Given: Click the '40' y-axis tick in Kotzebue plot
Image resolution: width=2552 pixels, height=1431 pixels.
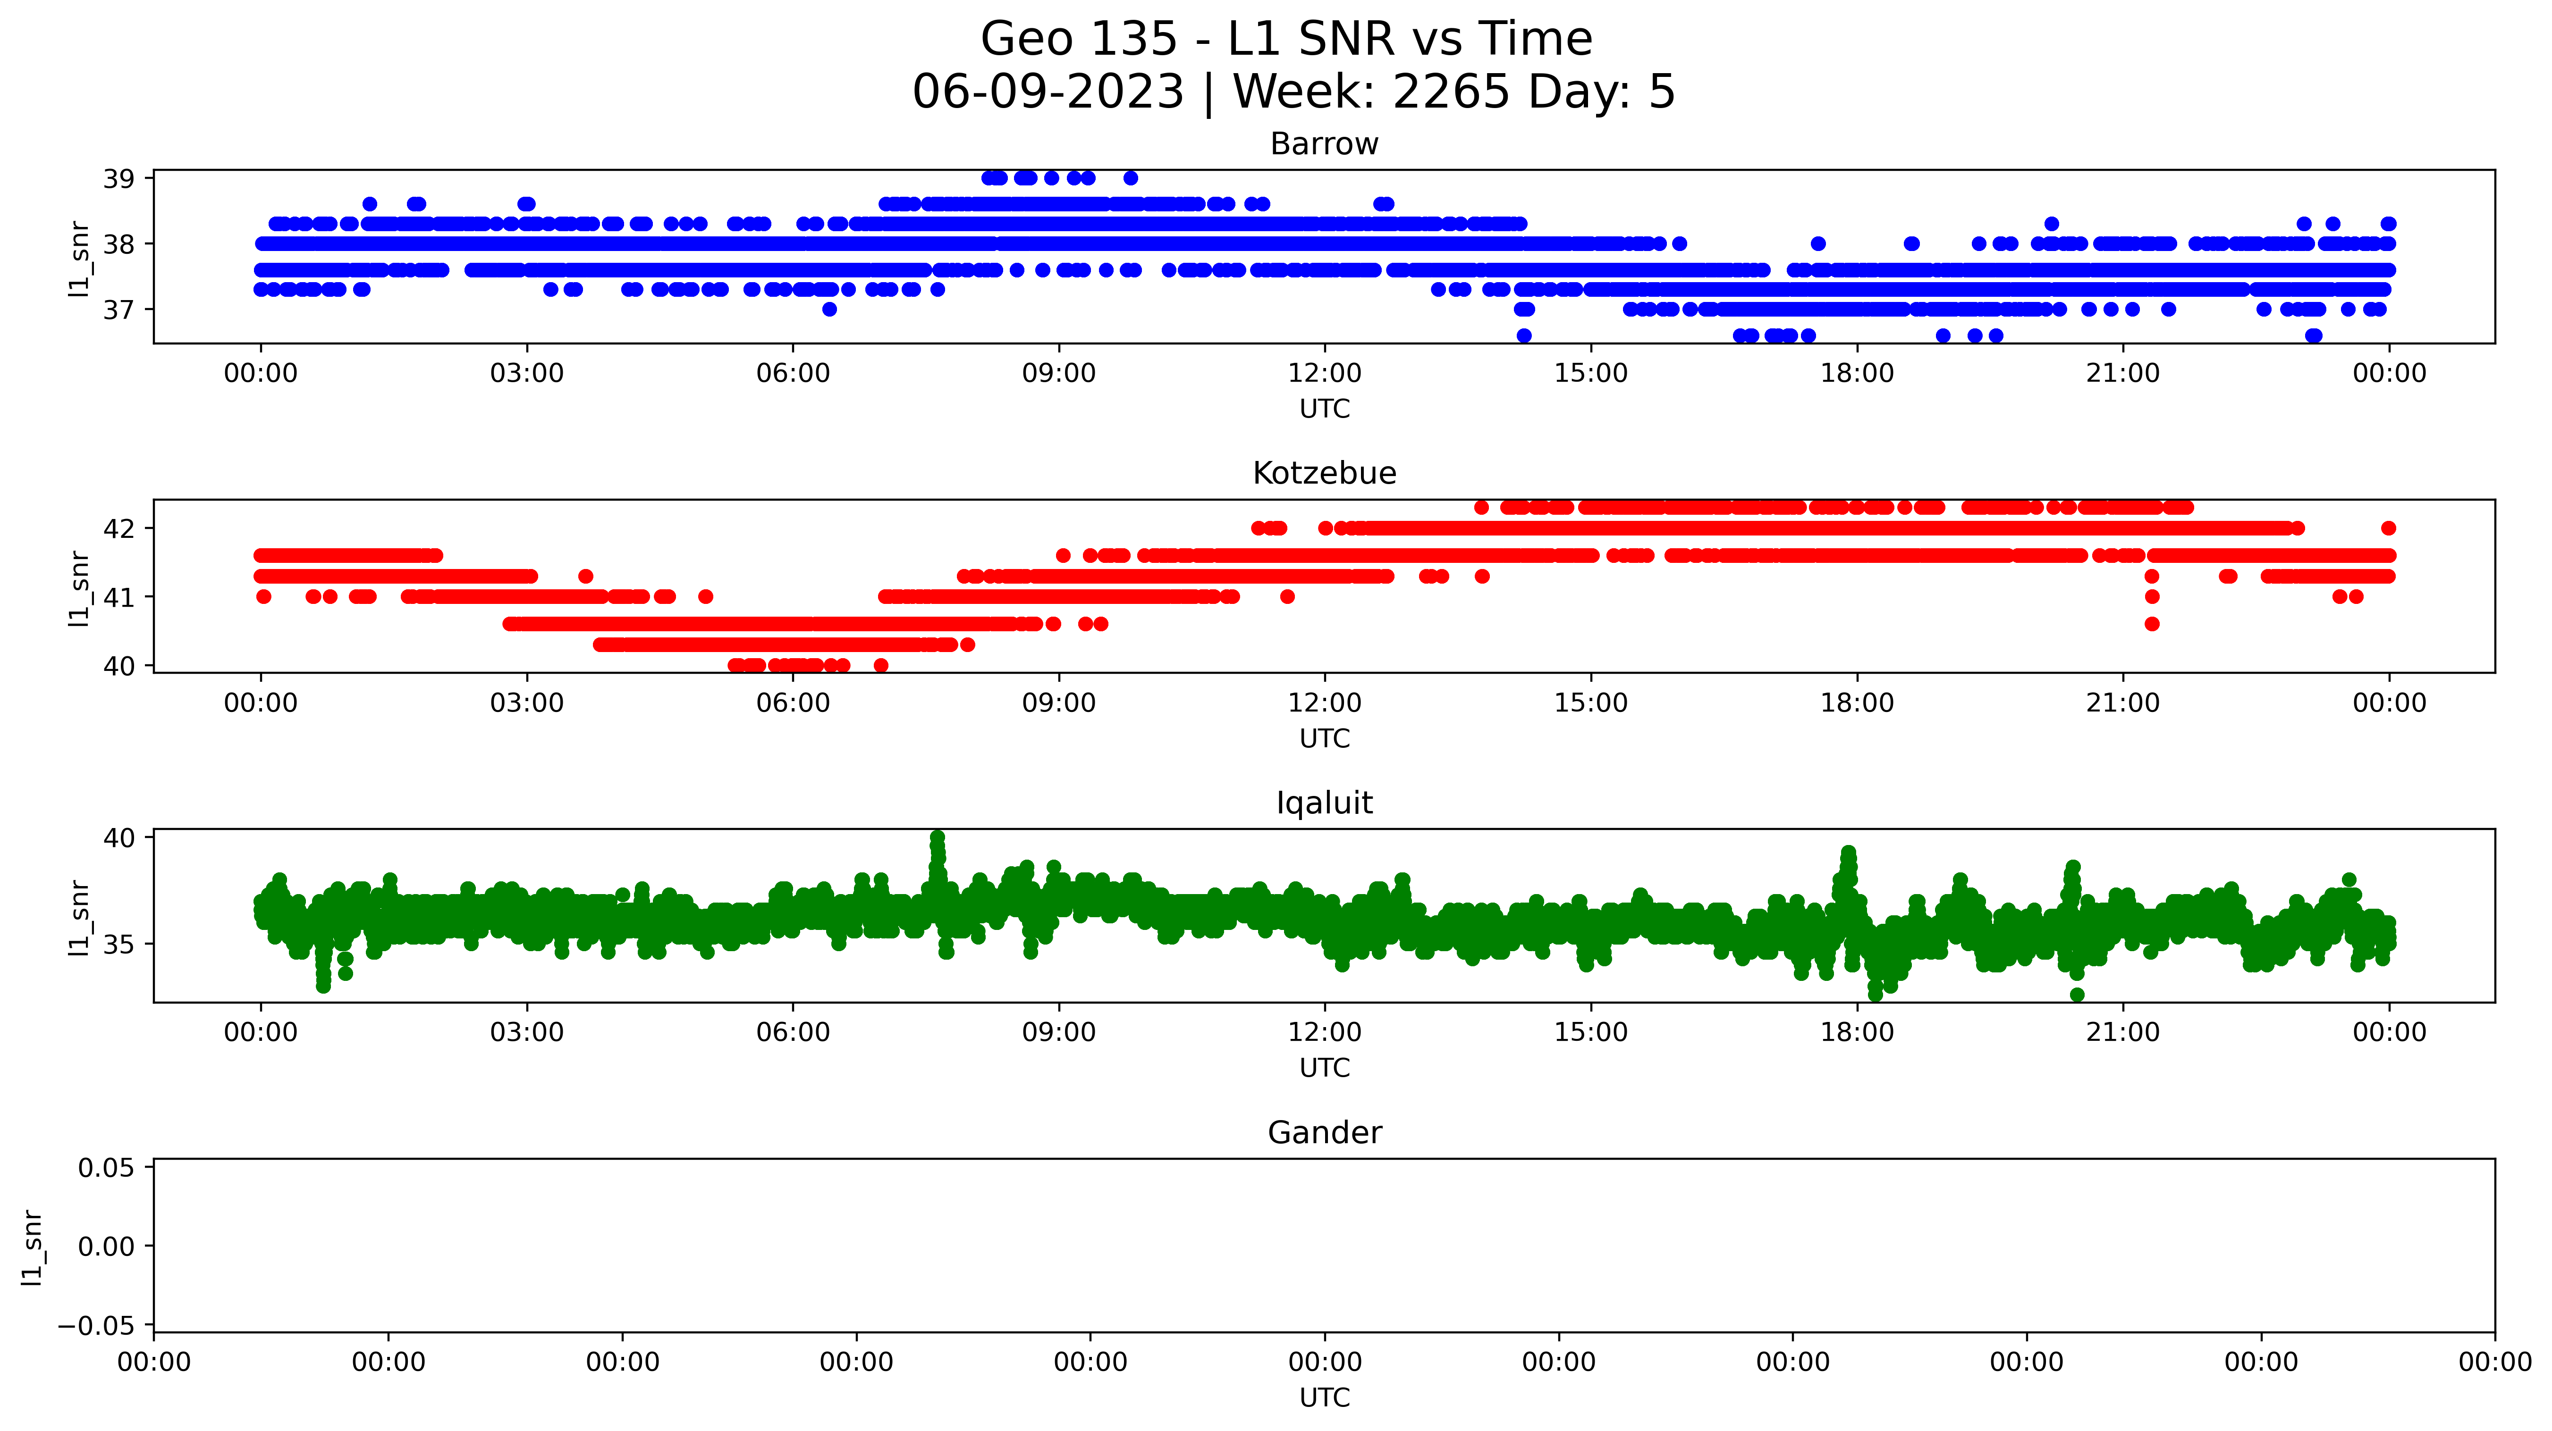Looking at the screenshot, I should tap(119, 667).
